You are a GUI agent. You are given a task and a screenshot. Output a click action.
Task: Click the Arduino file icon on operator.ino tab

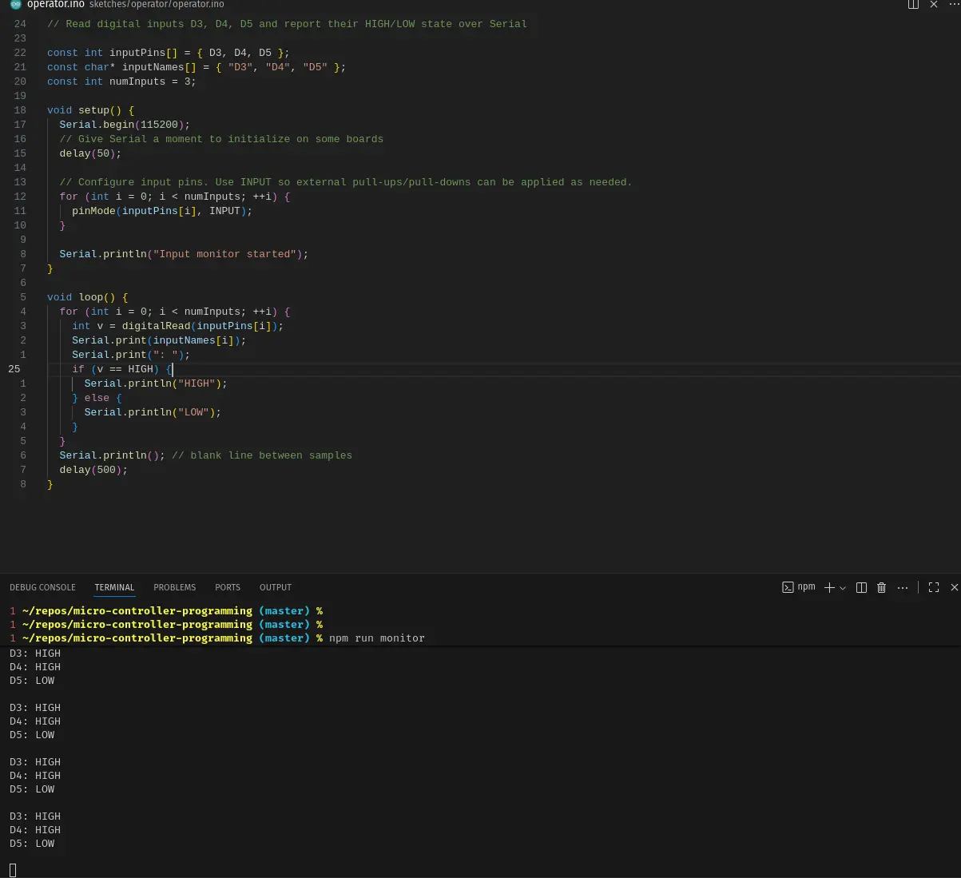pos(15,4)
